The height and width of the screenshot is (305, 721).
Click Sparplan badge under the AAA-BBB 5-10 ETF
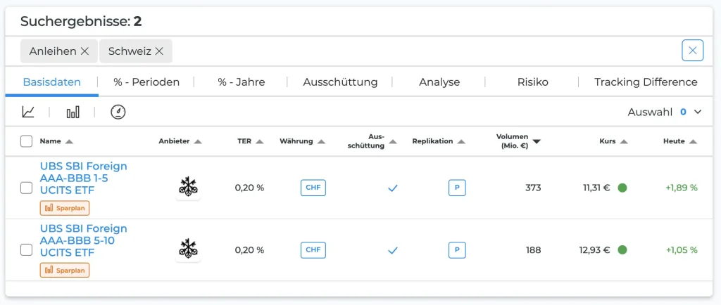[x=65, y=270]
